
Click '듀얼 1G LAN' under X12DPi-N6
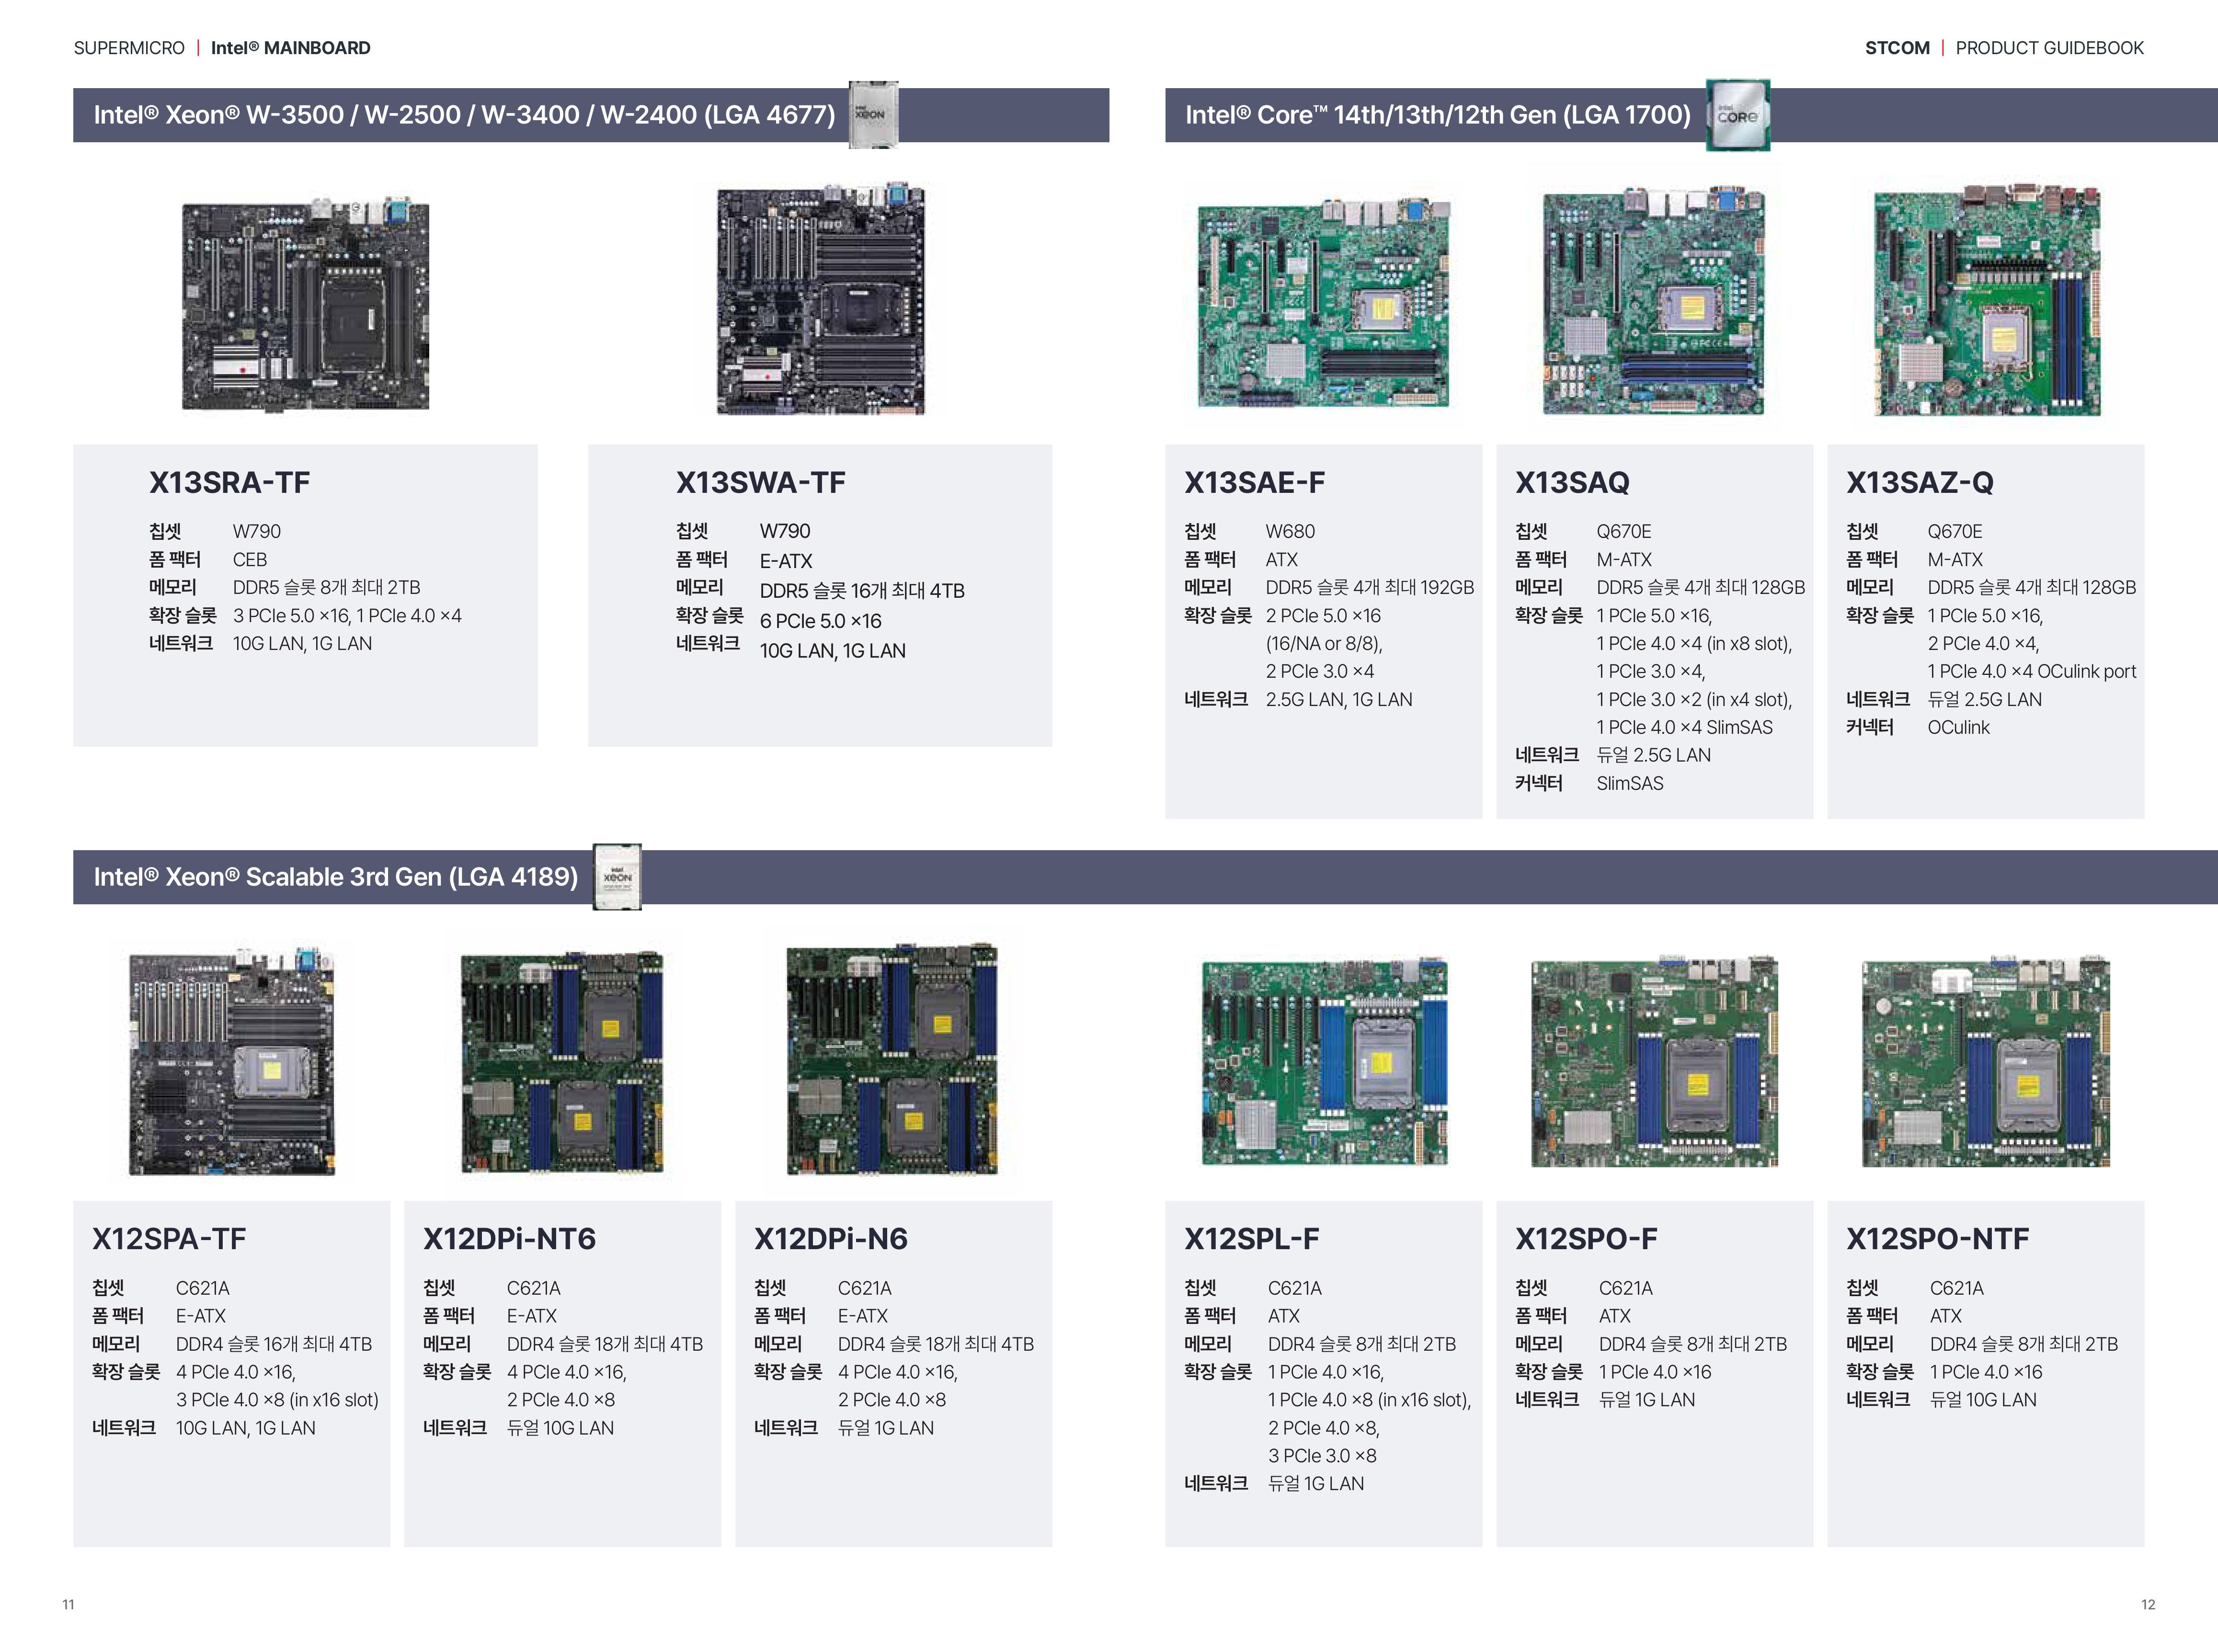886,1428
